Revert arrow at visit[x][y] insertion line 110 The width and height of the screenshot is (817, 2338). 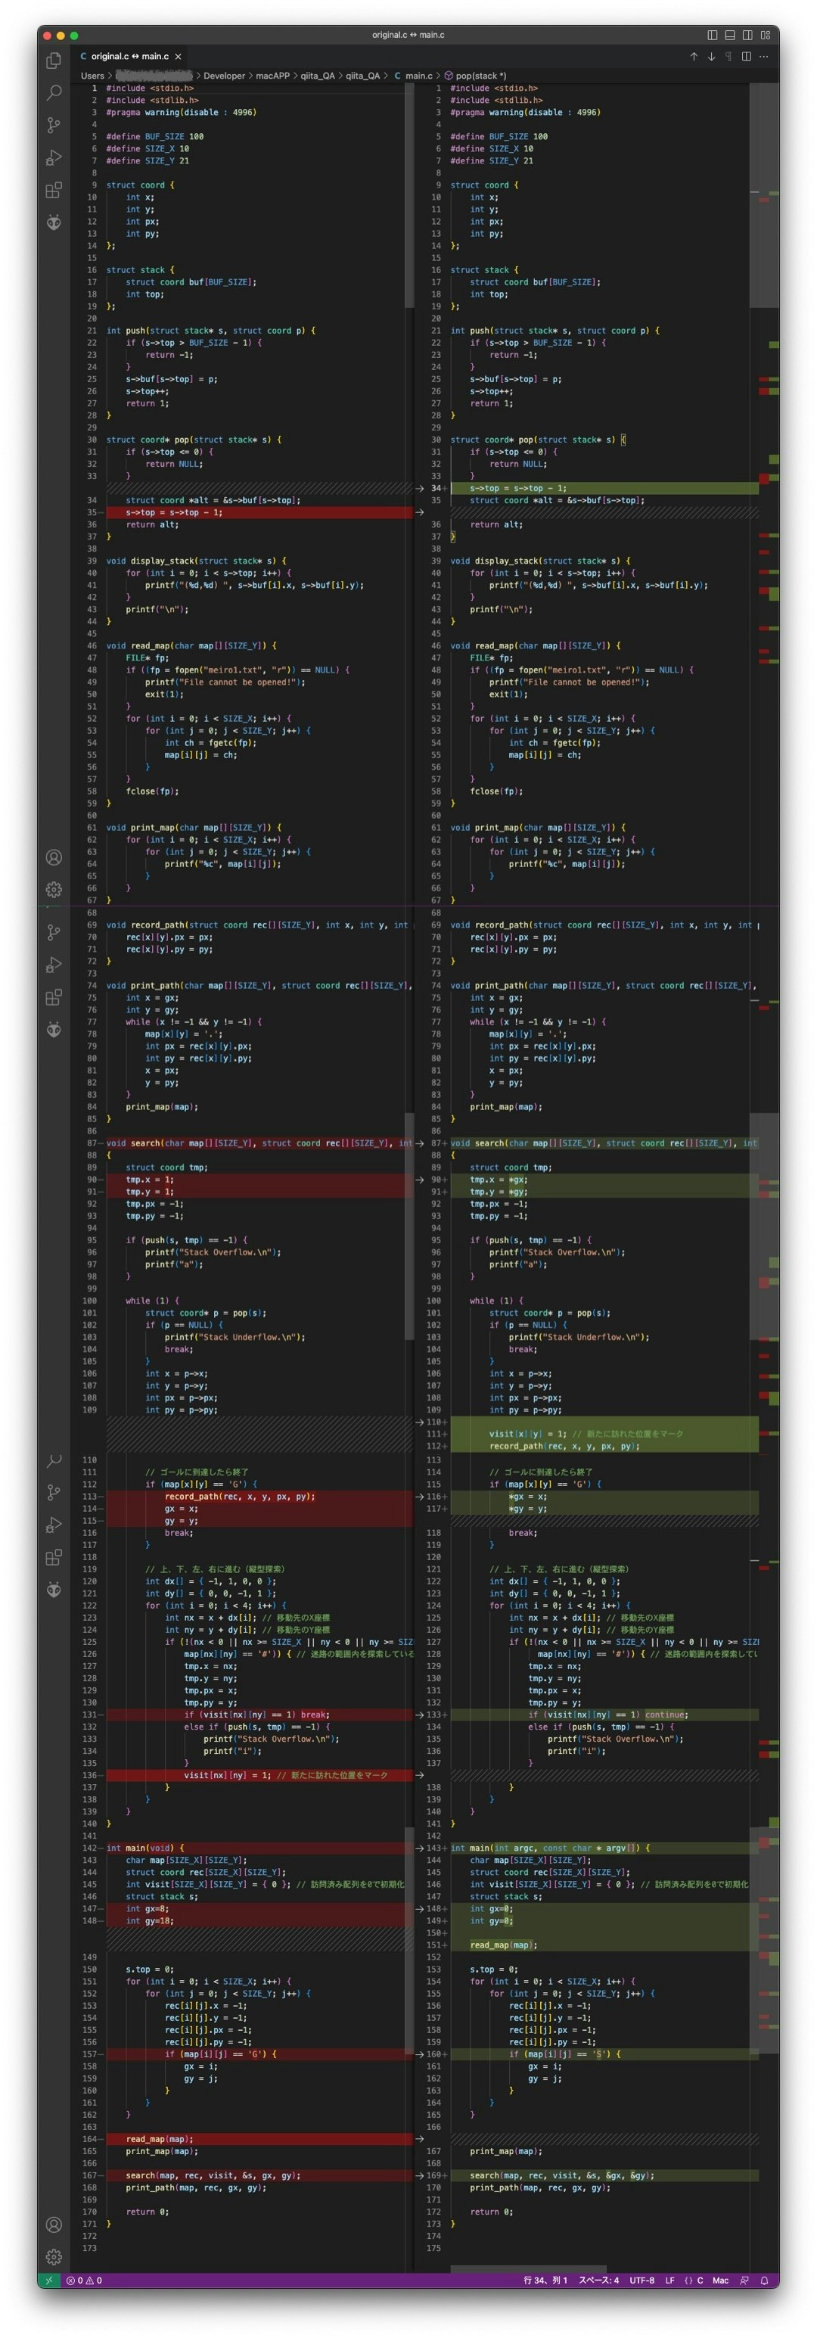419,1421
